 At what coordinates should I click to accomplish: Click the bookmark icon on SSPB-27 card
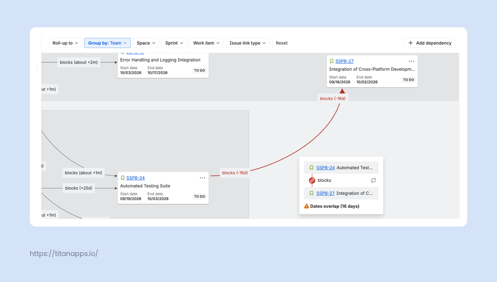point(331,61)
